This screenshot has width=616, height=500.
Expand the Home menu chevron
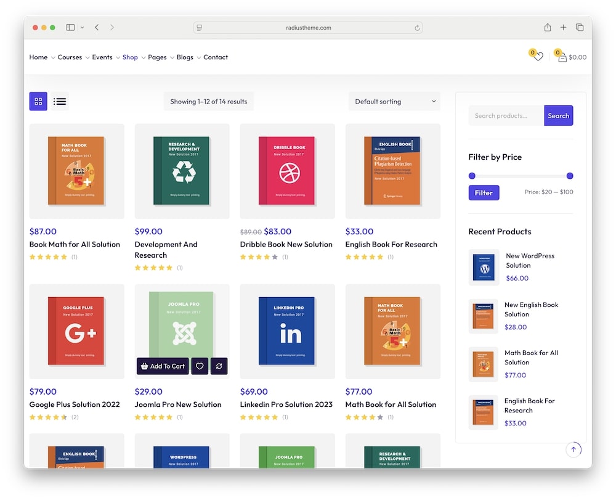point(53,58)
